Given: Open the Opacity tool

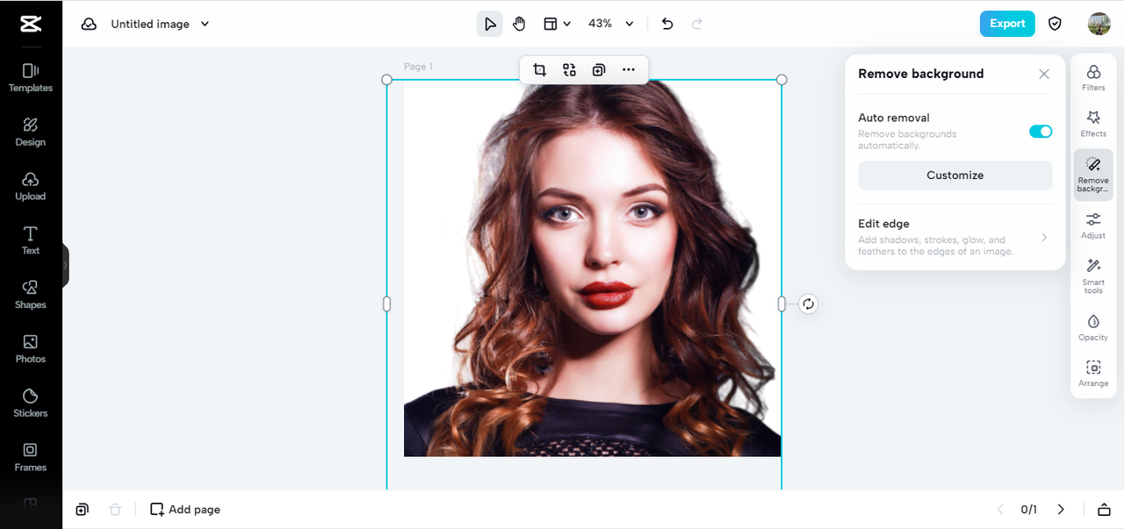Looking at the screenshot, I should coord(1093,327).
